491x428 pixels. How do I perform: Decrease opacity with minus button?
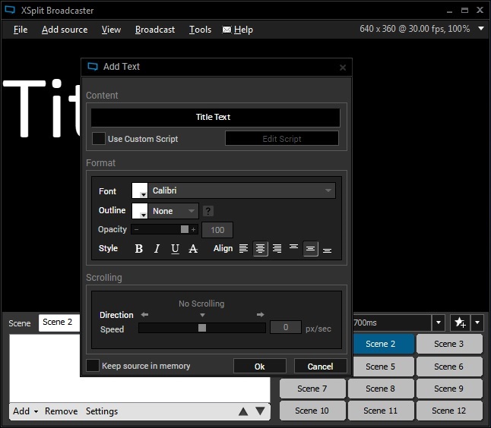136,229
